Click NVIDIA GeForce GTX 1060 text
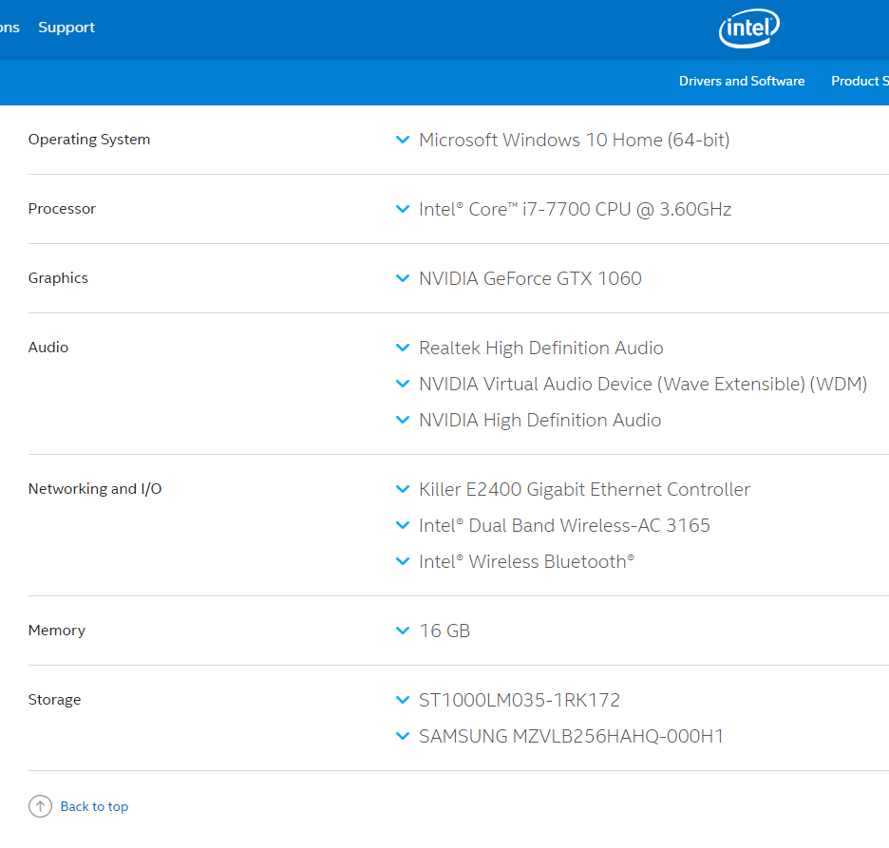Screen dimensions: 889x848 coord(530,278)
